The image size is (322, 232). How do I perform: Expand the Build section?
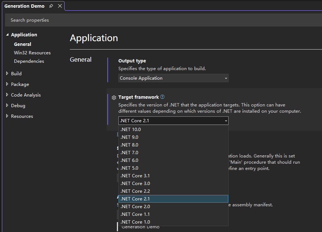tap(7, 73)
